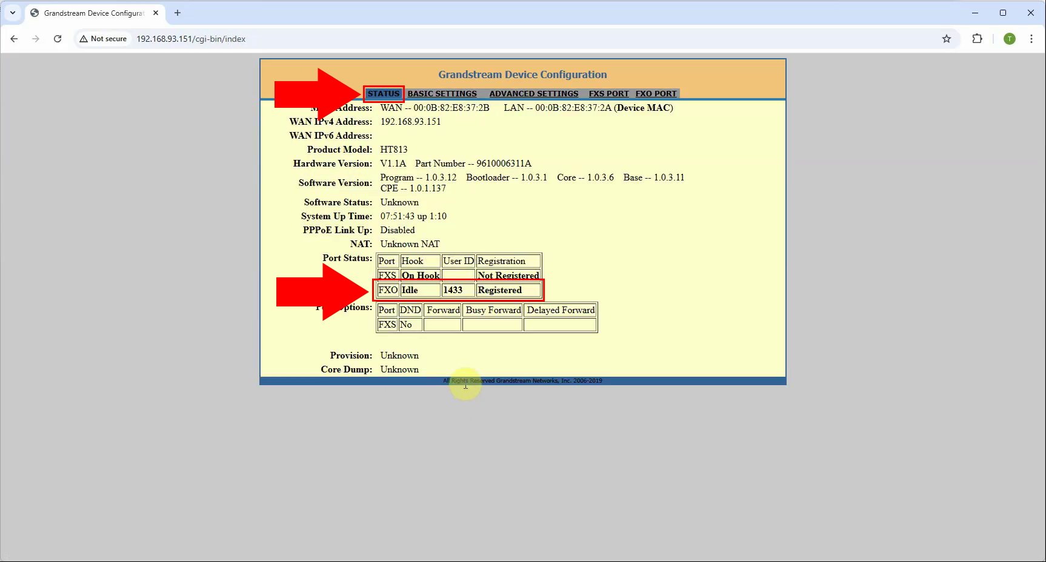Select the Grandstream Device Configuration browser tab
Image resolution: width=1046 pixels, height=562 pixels.
(94, 13)
